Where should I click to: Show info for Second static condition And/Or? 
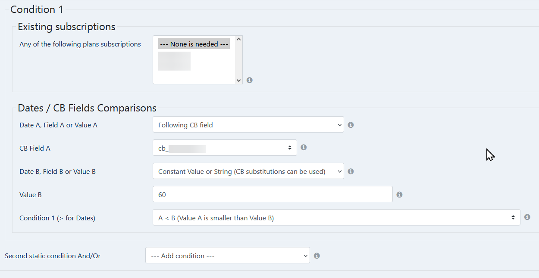click(x=317, y=256)
